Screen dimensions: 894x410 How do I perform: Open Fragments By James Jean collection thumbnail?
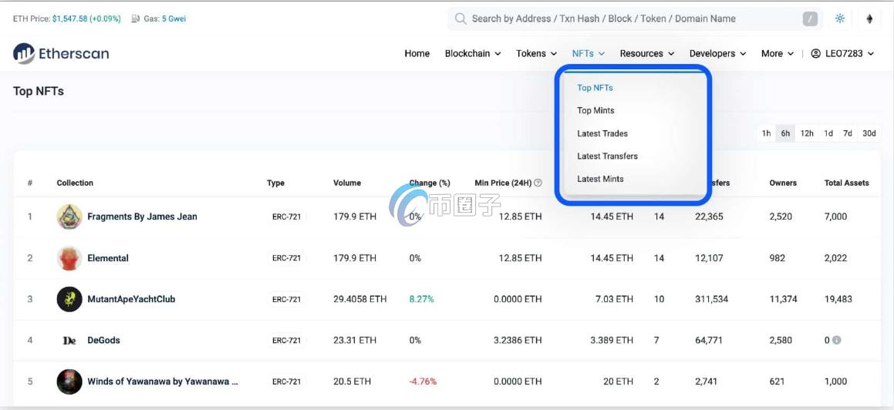[69, 217]
